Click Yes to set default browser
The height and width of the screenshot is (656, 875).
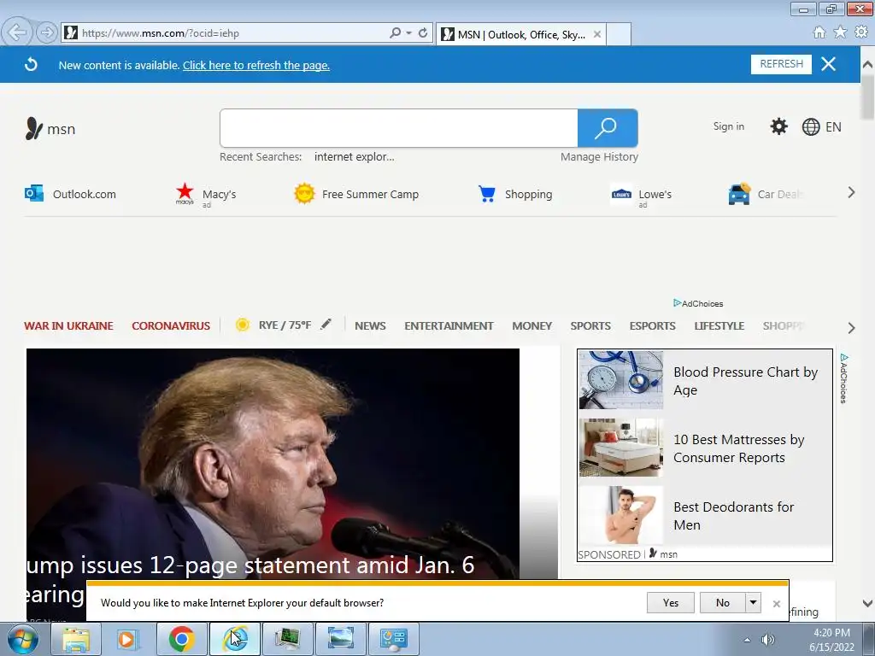tap(671, 602)
